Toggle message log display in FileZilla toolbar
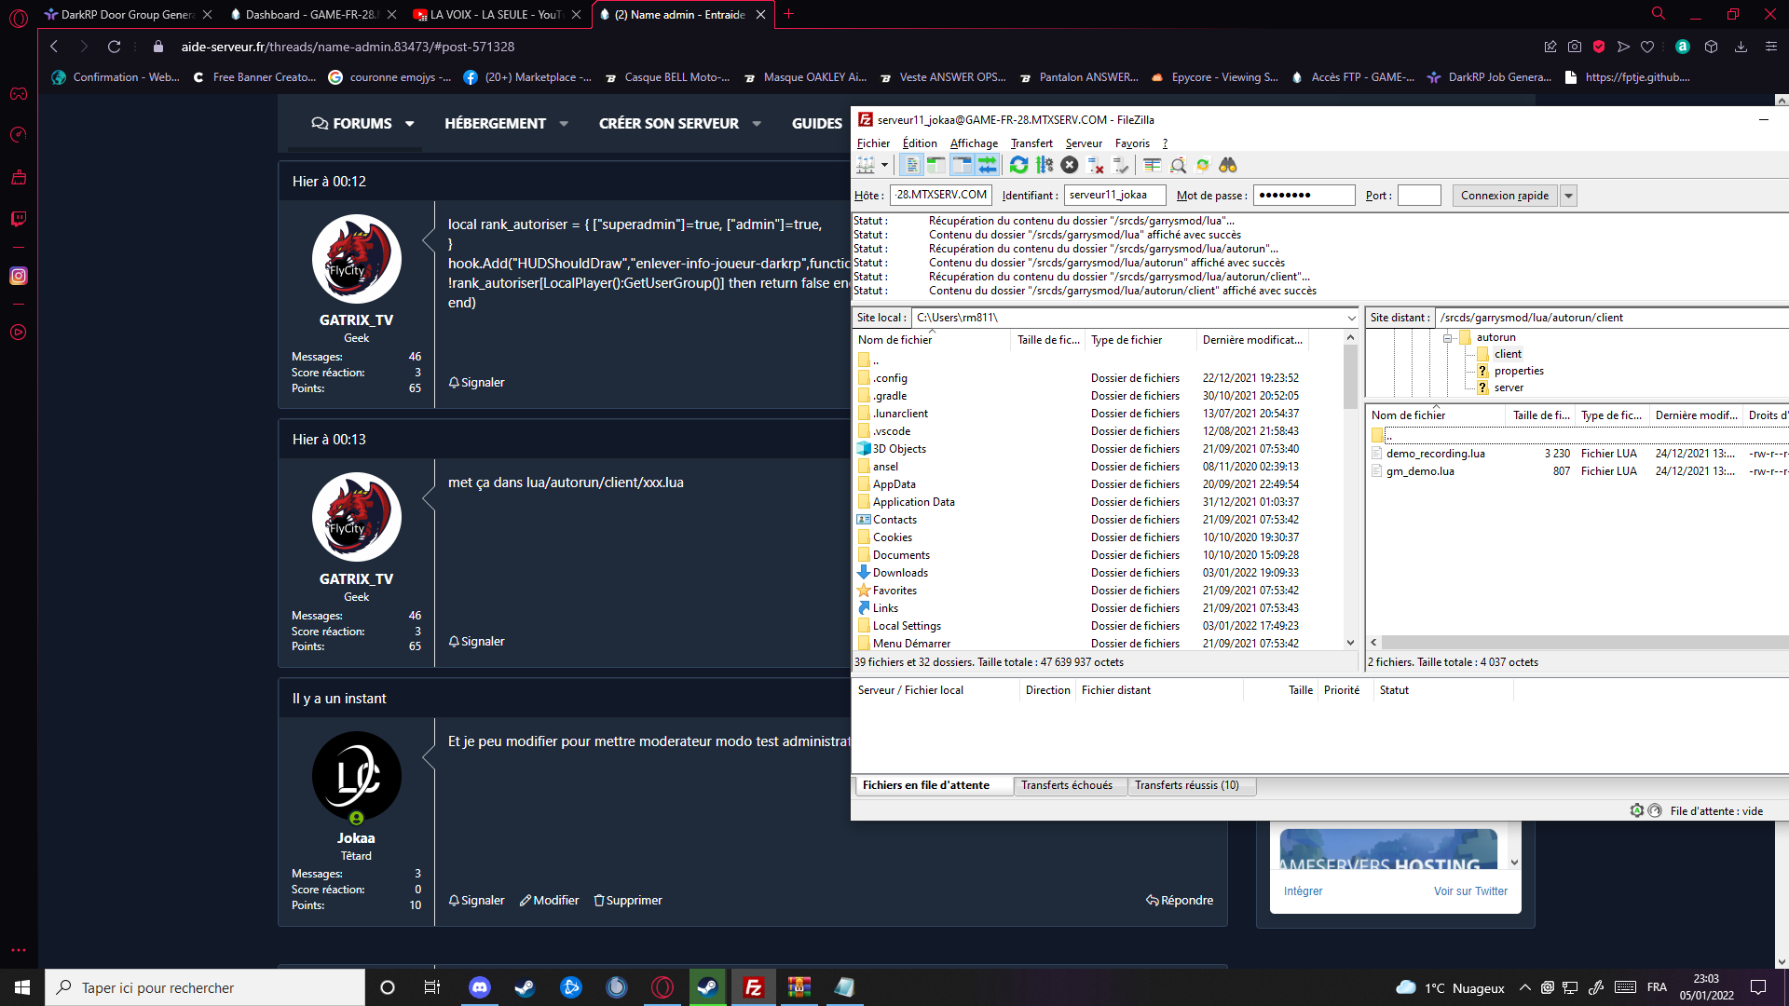1789x1006 pixels. [911, 165]
